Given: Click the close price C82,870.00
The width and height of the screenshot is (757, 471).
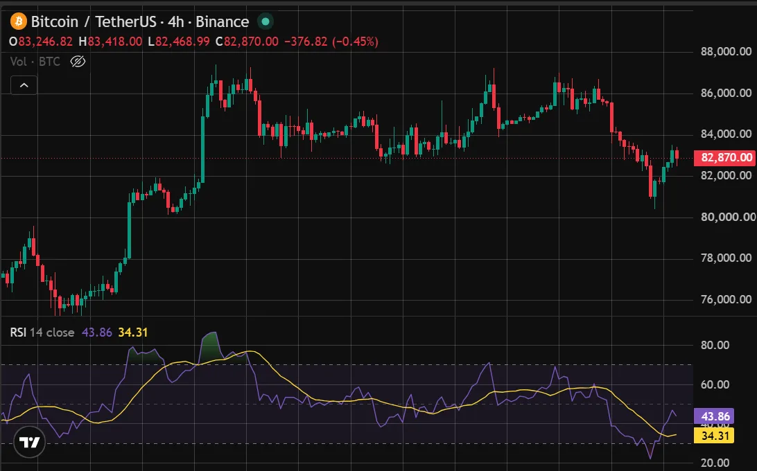Looking at the screenshot, I should click(247, 42).
